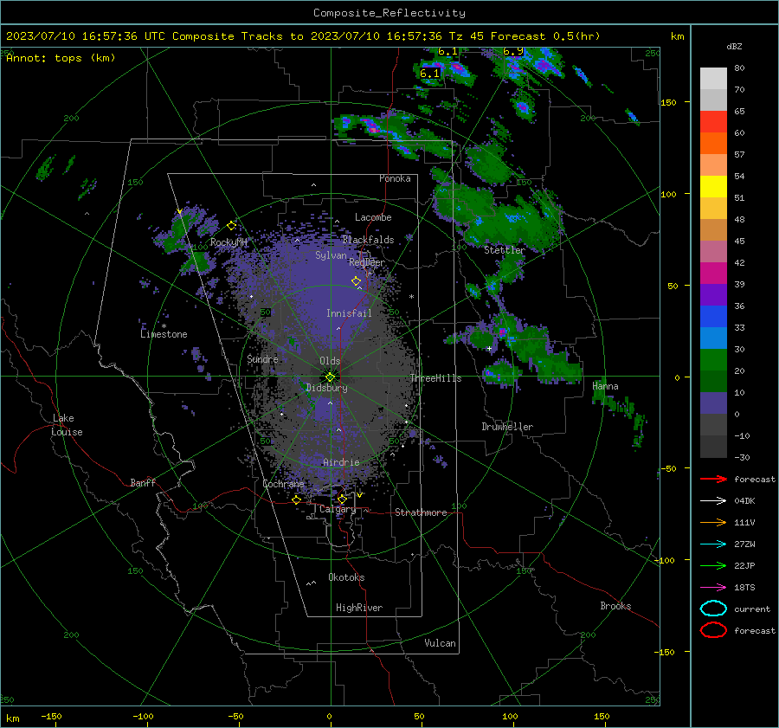Pick the magenta 42–39 dBZ swatch
This screenshot has width=779, height=728.
click(x=713, y=274)
